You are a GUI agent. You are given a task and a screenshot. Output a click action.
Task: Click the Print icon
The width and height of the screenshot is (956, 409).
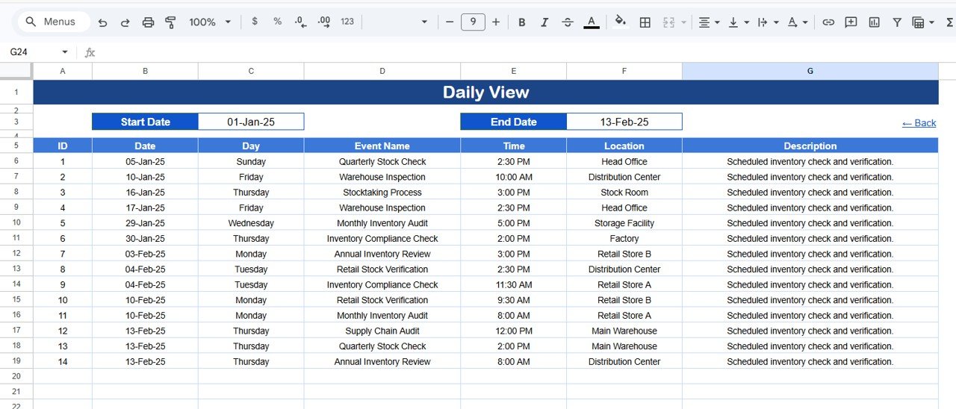click(x=148, y=22)
